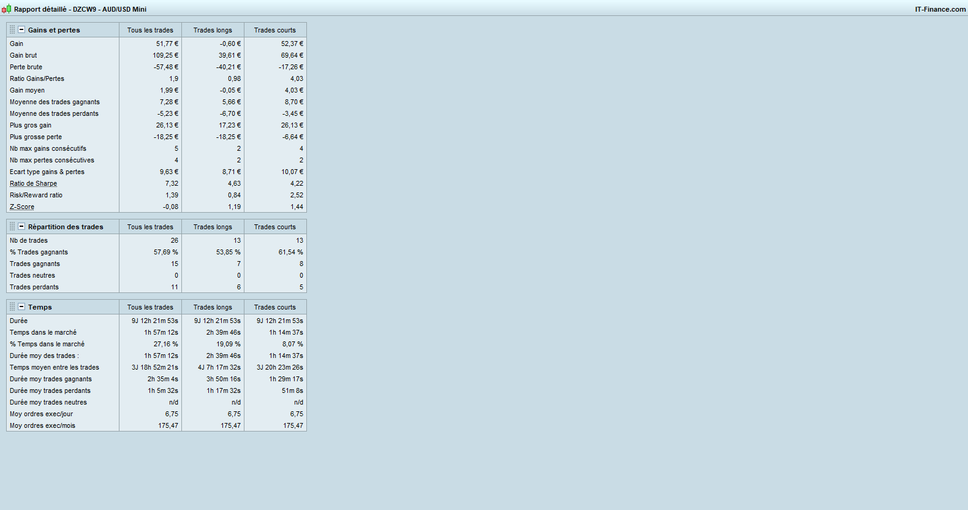This screenshot has height=510, width=968.
Task: Select Trades courts header in Répartition des trades
Action: tap(274, 227)
